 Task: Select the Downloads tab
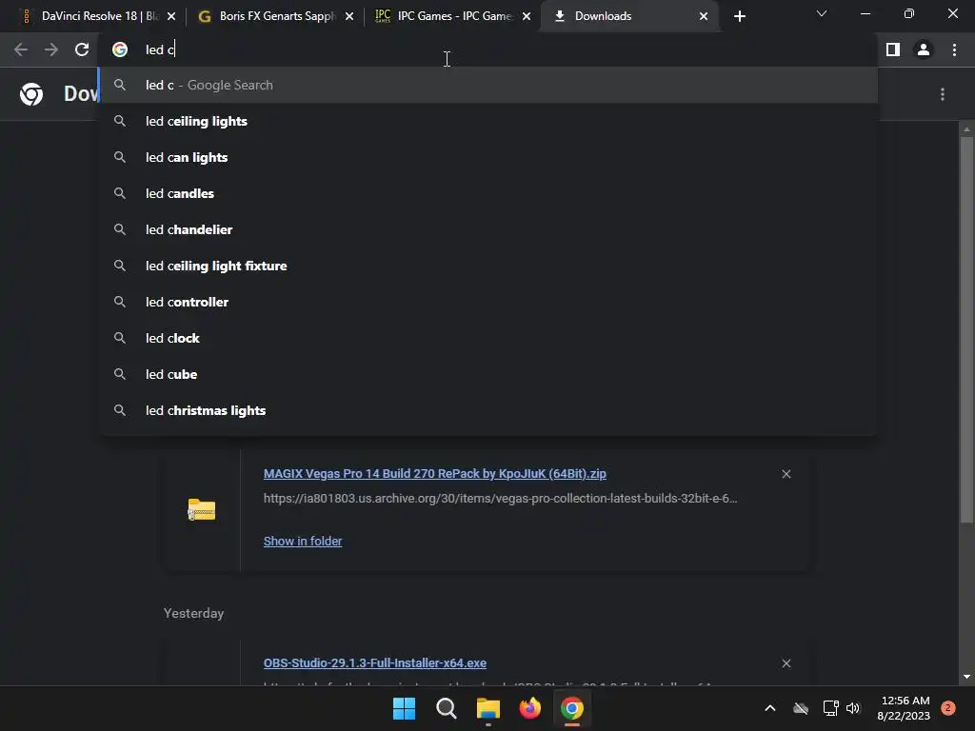(628, 16)
